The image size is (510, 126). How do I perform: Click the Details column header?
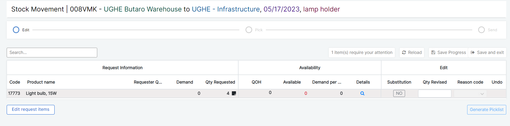tap(363, 82)
